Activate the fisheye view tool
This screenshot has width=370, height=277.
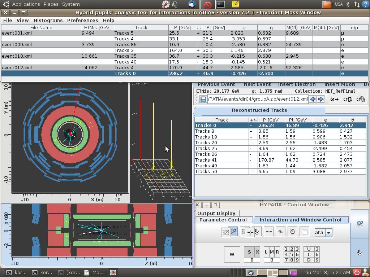click(x=280, y=232)
